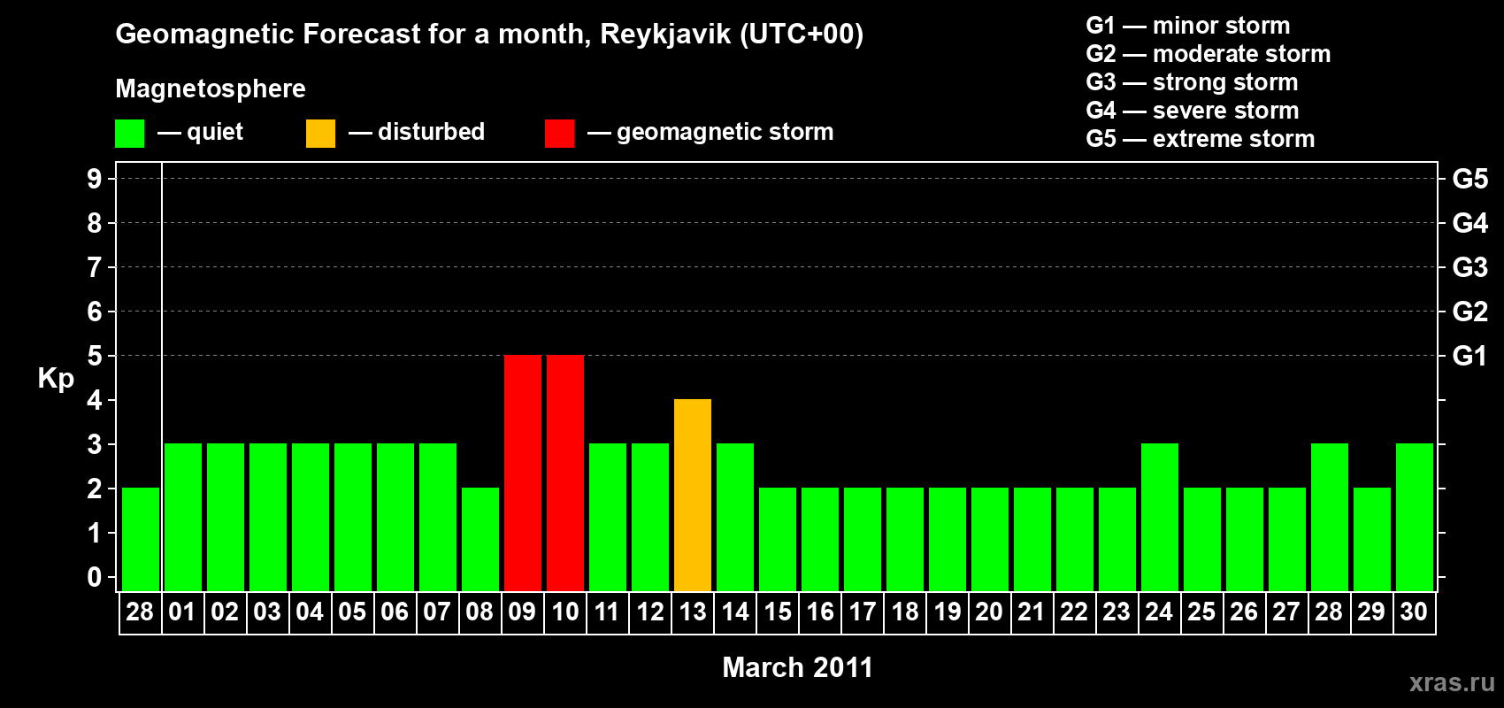Click date label 01 on the axis

[x=182, y=612]
